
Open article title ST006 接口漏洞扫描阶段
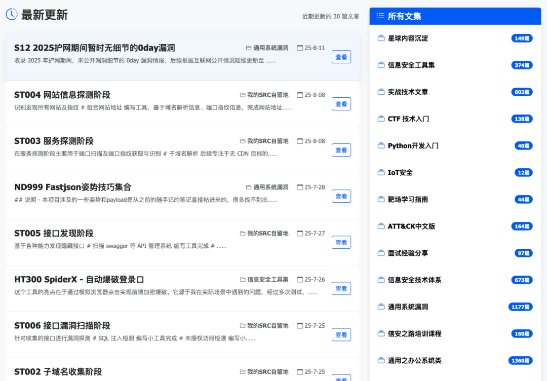(62, 326)
